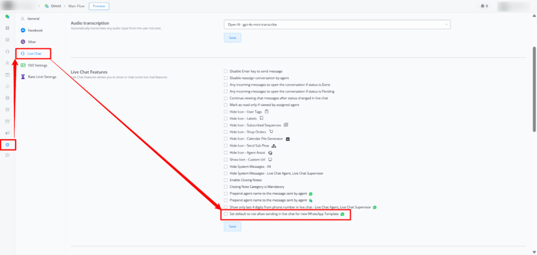537x255 pixels.
Task: Select Rate Limit Settings in the side menu
Action: (x=42, y=77)
